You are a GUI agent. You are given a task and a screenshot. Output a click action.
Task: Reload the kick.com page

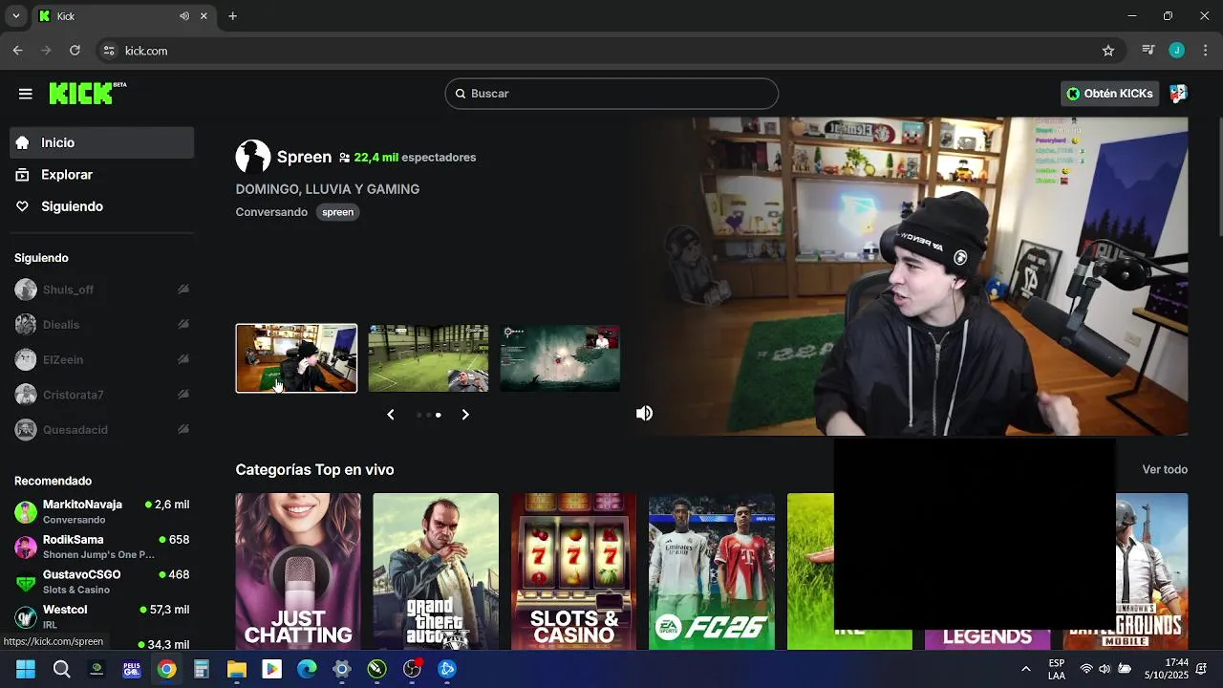[75, 51]
